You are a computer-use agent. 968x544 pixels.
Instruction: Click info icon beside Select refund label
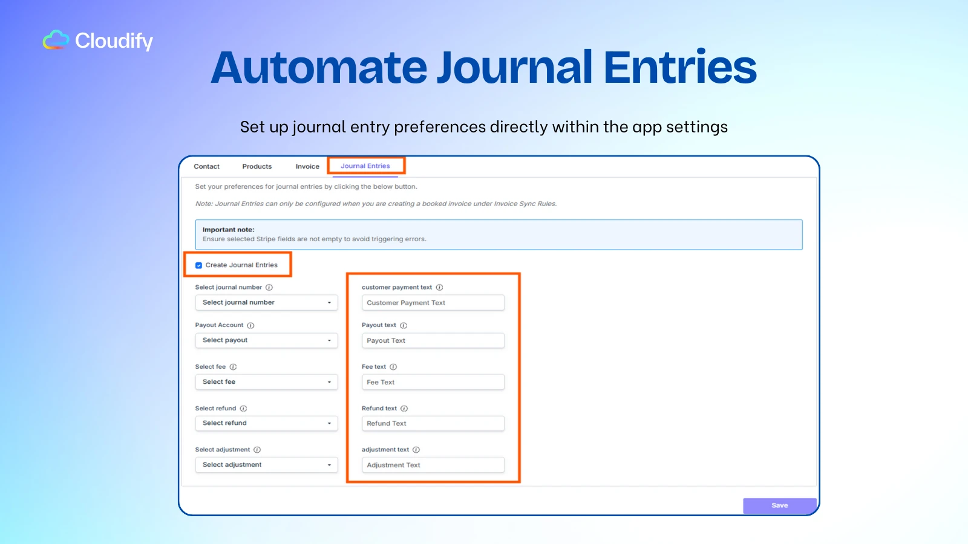coord(243,409)
